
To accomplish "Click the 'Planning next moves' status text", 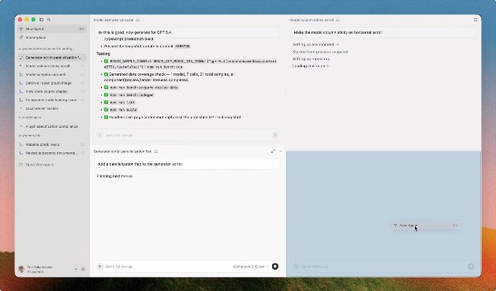I will [x=114, y=176].
